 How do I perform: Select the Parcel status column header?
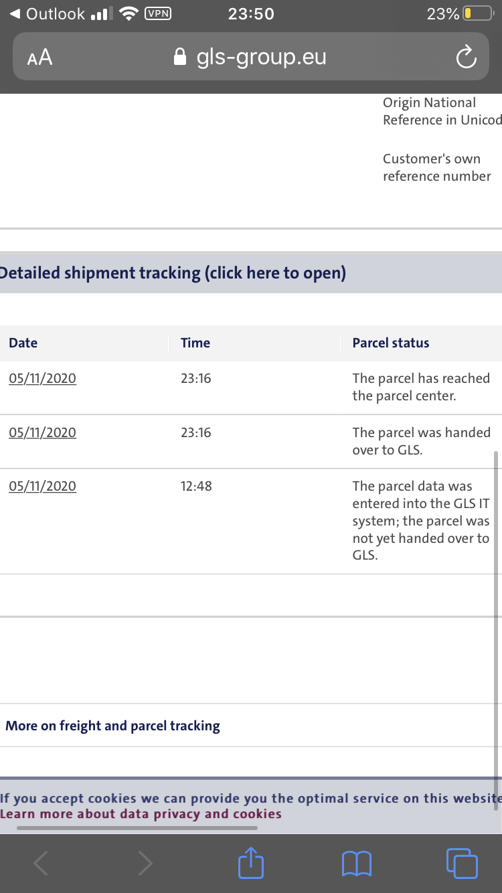(x=391, y=343)
